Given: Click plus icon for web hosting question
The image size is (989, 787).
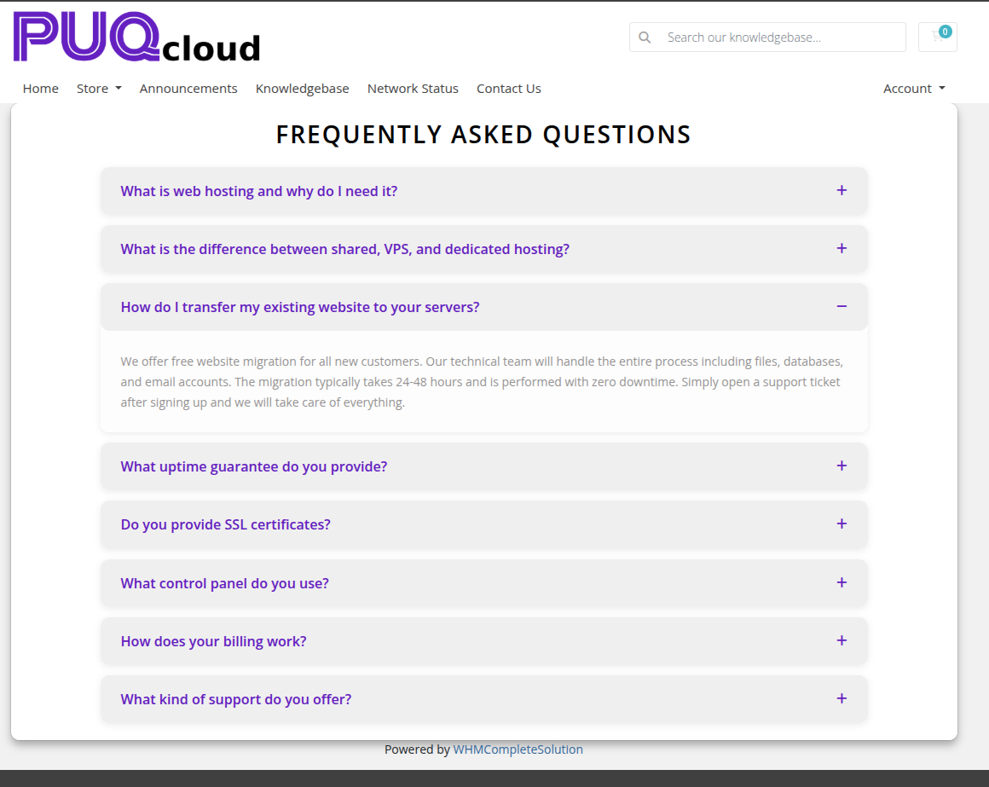Looking at the screenshot, I should coord(842,190).
